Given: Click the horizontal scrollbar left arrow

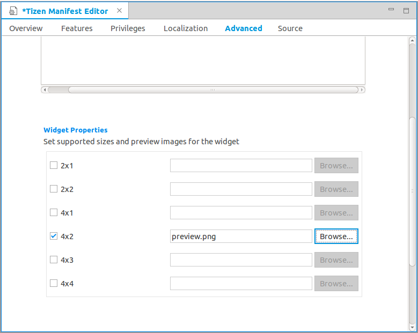Looking at the screenshot, I should [44, 90].
